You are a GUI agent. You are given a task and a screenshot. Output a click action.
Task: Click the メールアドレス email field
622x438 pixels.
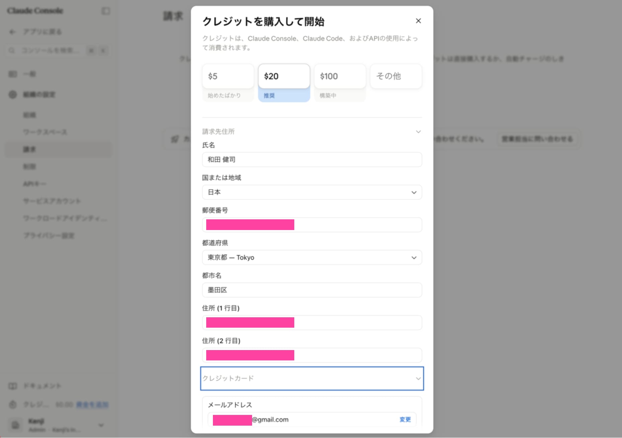pyautogui.click(x=312, y=419)
